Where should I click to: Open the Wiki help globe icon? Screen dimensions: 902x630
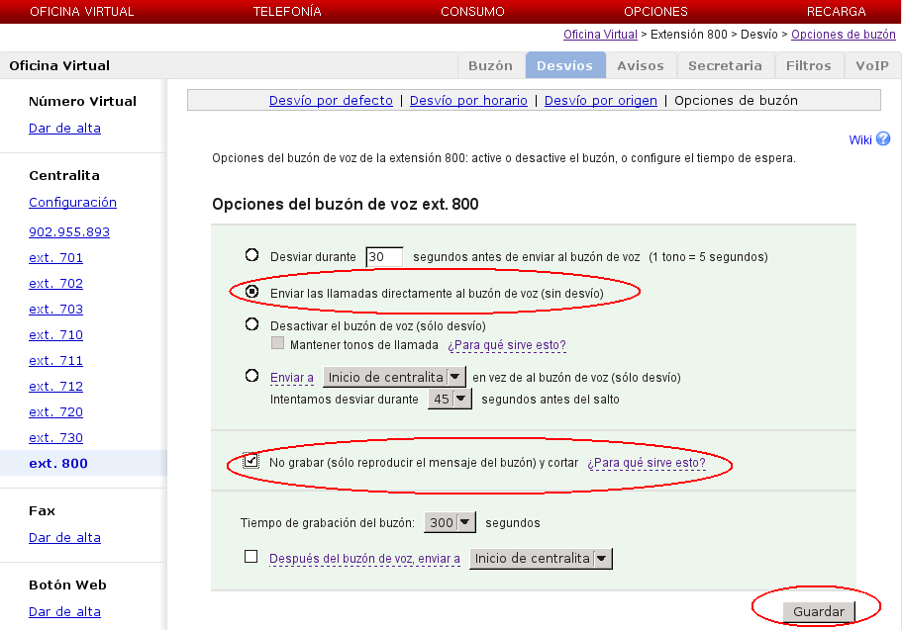tap(882, 138)
